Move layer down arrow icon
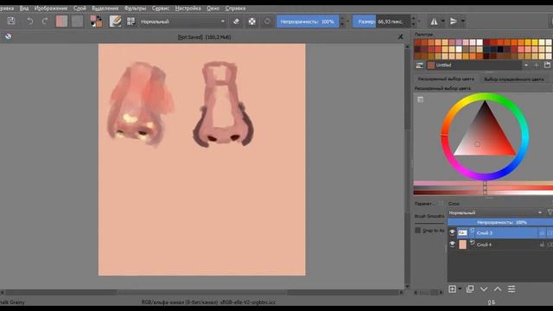 (484, 289)
